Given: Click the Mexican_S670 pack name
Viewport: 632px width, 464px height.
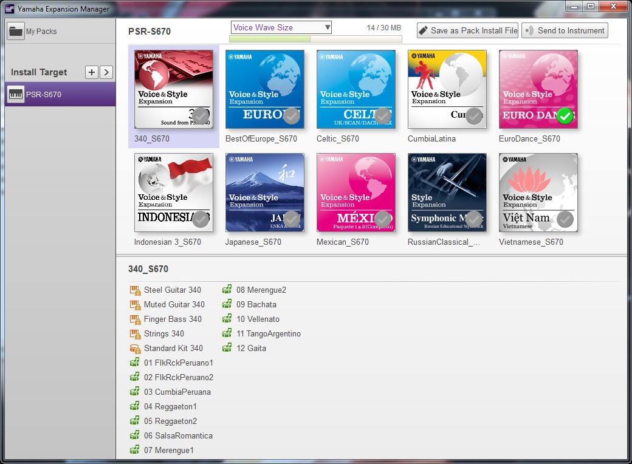Looking at the screenshot, I should pos(343,242).
